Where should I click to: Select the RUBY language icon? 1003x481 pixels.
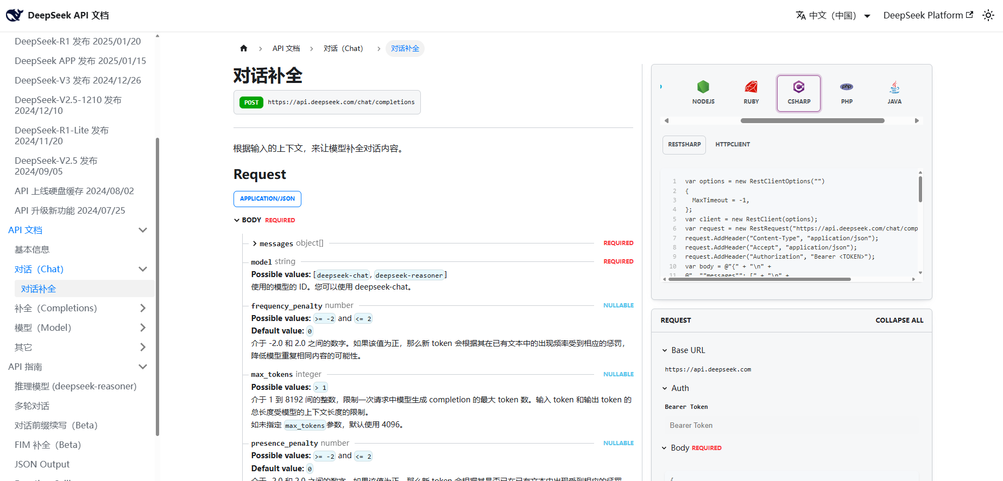click(x=751, y=93)
